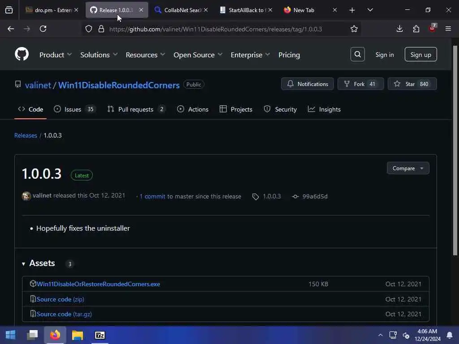The image size is (459, 344).
Task: Click the file icon for Source code (tar.gz)
Action: [x=33, y=314]
